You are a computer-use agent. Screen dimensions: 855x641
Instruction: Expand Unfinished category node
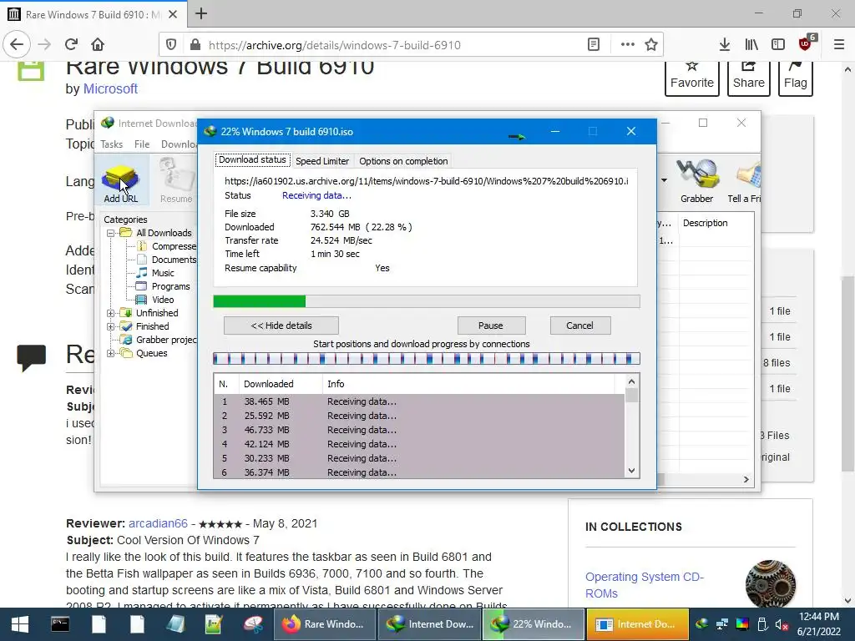110,313
